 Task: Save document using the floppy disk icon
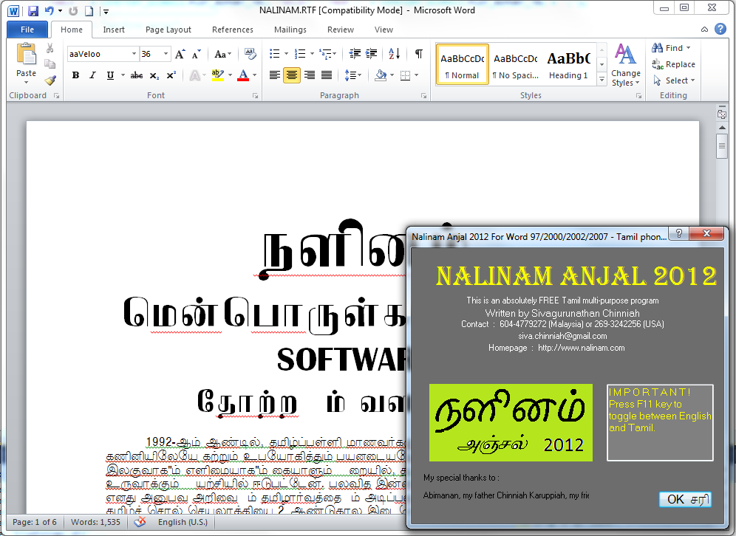tap(33, 11)
